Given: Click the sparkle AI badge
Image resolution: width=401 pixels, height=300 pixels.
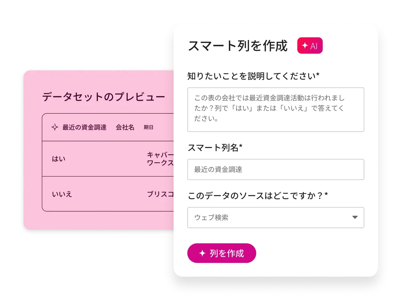Looking at the screenshot, I should tap(310, 46).
